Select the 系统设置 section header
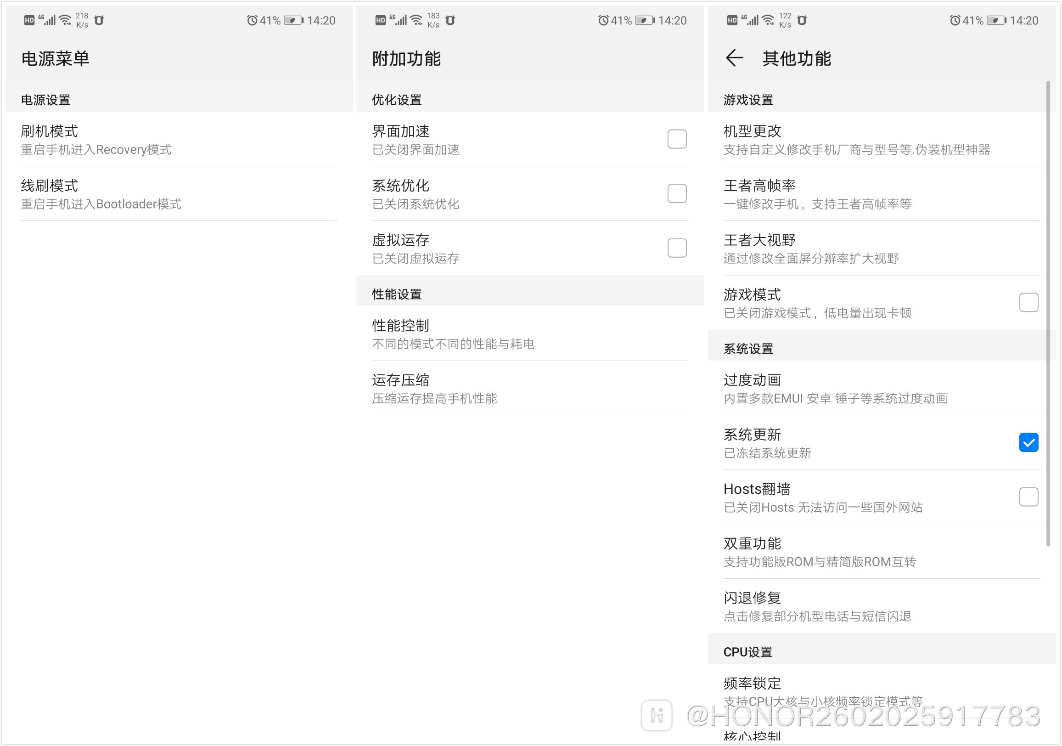Viewport: 1062px width, 746px height. click(x=748, y=349)
